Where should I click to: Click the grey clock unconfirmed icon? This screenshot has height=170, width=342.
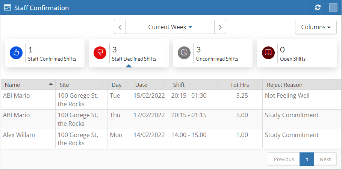(x=184, y=53)
